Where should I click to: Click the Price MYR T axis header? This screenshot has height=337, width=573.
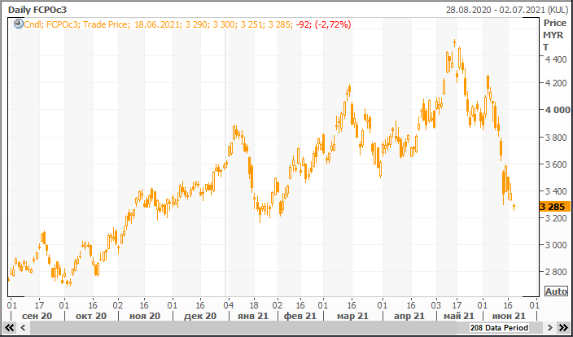pos(554,35)
